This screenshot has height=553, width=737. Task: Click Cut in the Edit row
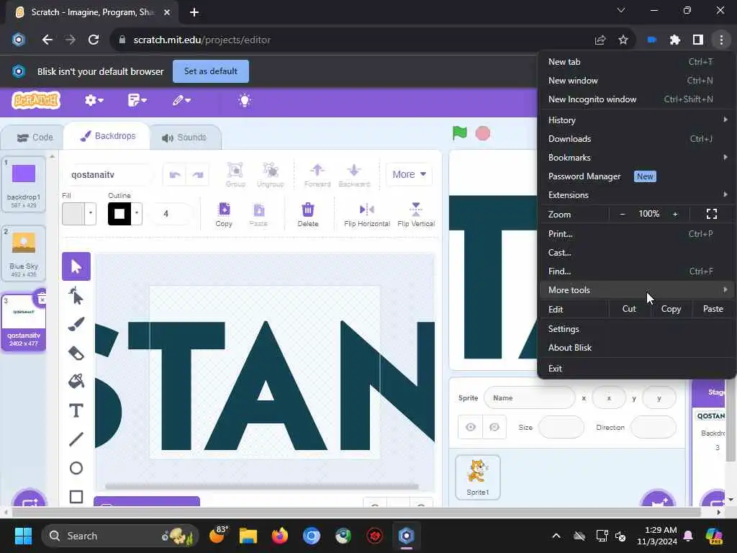629,309
